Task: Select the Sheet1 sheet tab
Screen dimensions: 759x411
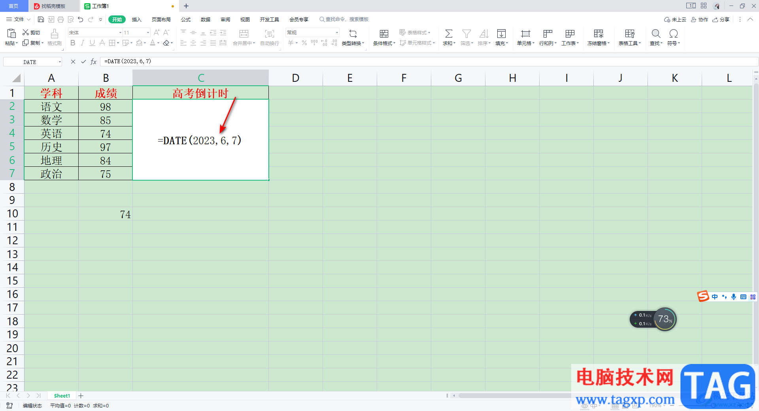Action: 62,396
